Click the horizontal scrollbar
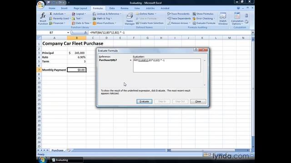This screenshot has height=163, width=291. pyautogui.click(x=203, y=150)
